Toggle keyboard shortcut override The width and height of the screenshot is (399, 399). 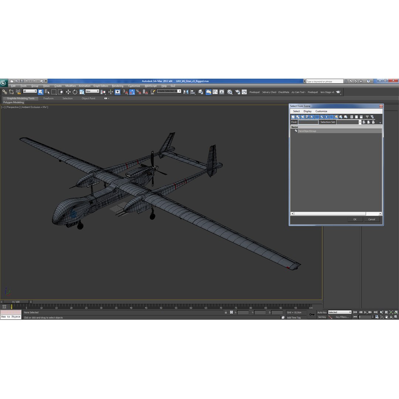(x=117, y=92)
